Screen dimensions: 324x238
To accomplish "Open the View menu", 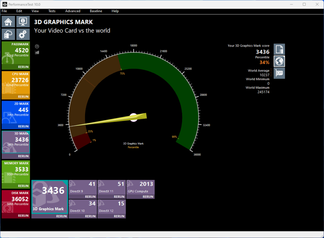I will (x=35, y=11).
